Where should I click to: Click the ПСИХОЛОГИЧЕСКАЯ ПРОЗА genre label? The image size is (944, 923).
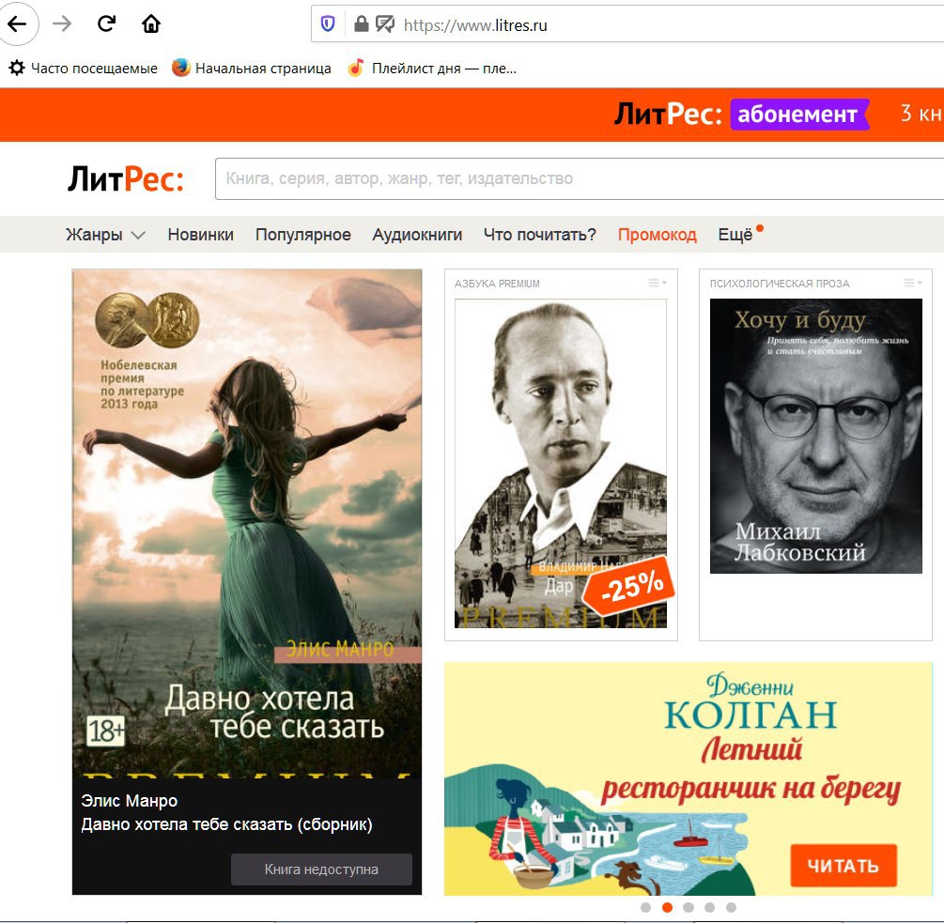780,284
